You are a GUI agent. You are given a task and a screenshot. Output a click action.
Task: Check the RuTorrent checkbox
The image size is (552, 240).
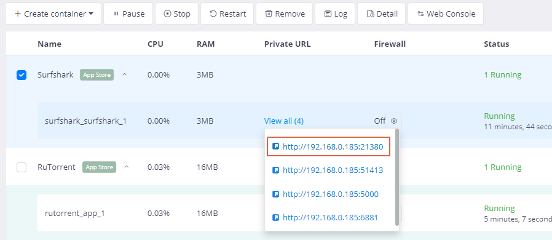coord(22,167)
